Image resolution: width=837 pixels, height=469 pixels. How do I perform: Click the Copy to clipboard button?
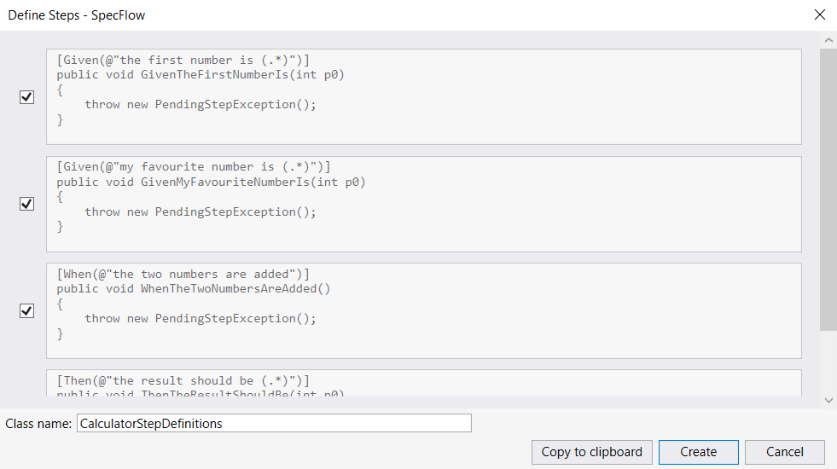click(x=591, y=452)
